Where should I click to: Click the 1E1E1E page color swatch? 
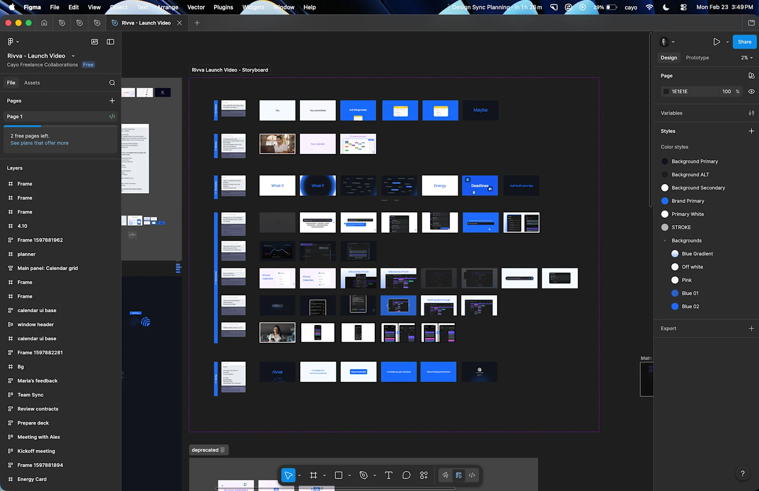point(666,91)
